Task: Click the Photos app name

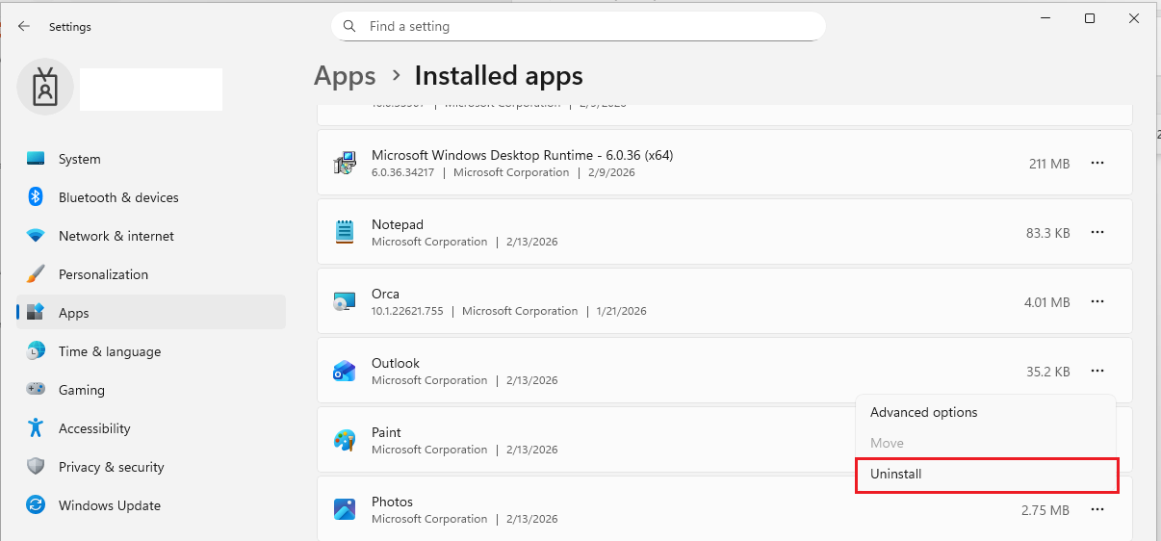Action: [x=392, y=502]
